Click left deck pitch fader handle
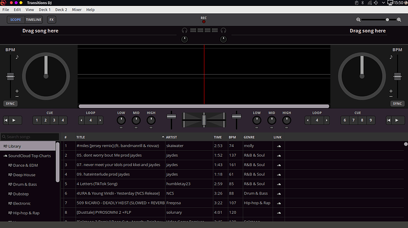 (x=11, y=77)
